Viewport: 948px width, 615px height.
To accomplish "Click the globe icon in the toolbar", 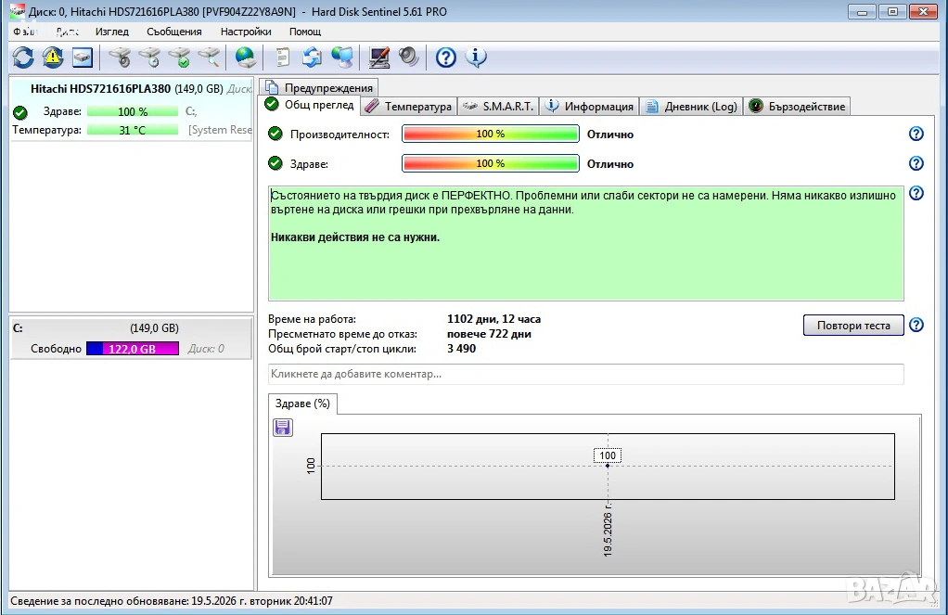I will [246, 58].
